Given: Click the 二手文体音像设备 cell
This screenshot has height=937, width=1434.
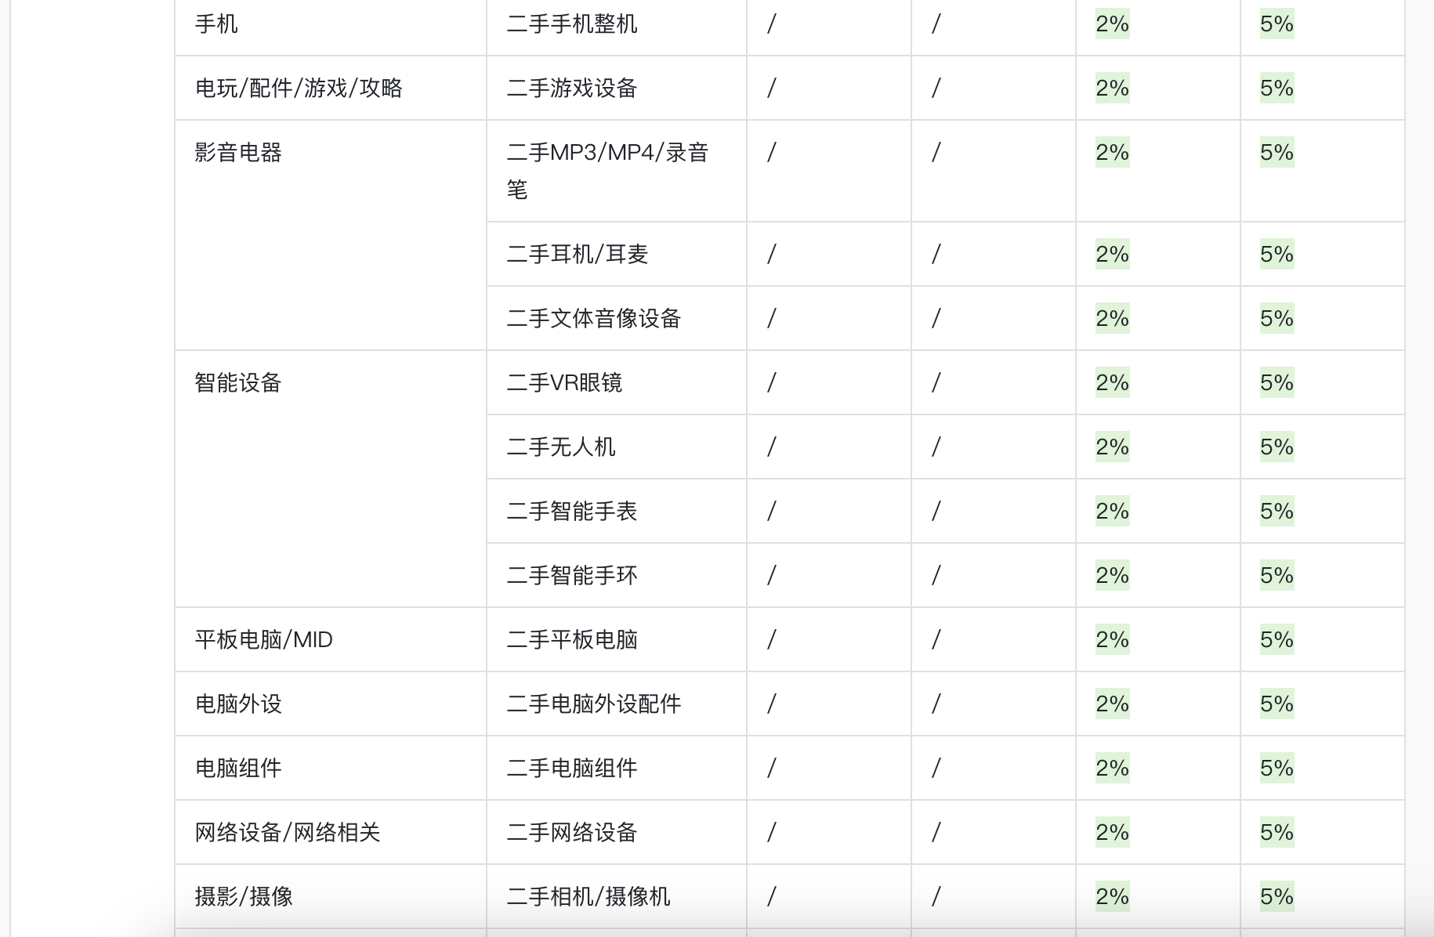Looking at the screenshot, I should click(594, 318).
